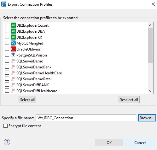157x150 pixels.
Task: Select the OracleOblivion row text
Action: coord(29,49)
